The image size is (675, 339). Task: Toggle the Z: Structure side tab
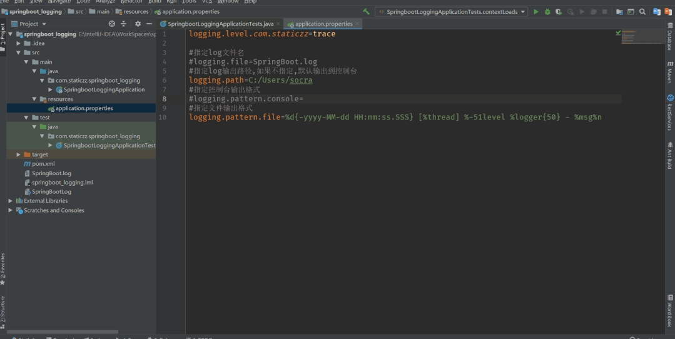tap(3, 312)
